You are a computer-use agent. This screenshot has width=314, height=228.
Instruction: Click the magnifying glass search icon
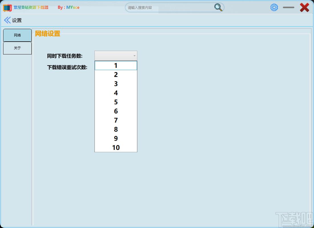tap(218, 7)
